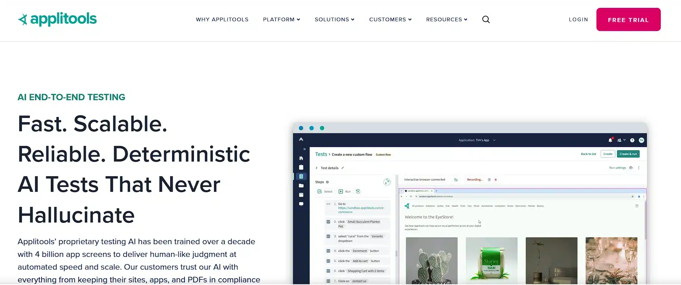Image resolution: width=681 pixels, height=285 pixels.
Task: Click the pause recording icon
Action: tap(489, 180)
